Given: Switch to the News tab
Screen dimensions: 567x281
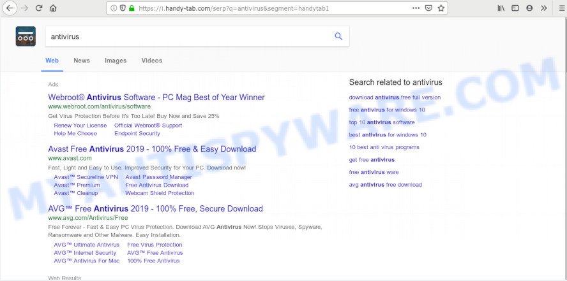Looking at the screenshot, I should [82, 61].
